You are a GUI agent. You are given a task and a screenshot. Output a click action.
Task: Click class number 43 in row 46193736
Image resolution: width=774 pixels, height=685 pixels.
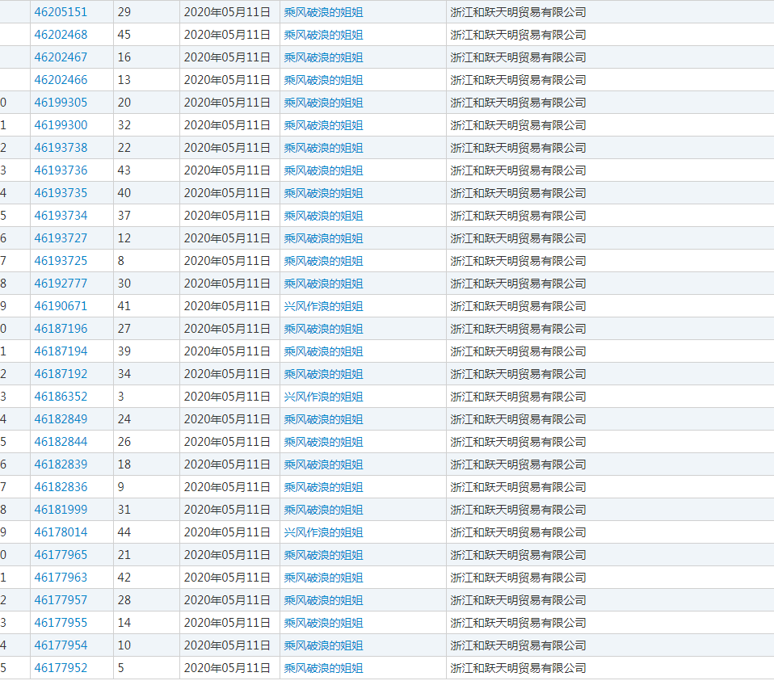tap(124, 170)
